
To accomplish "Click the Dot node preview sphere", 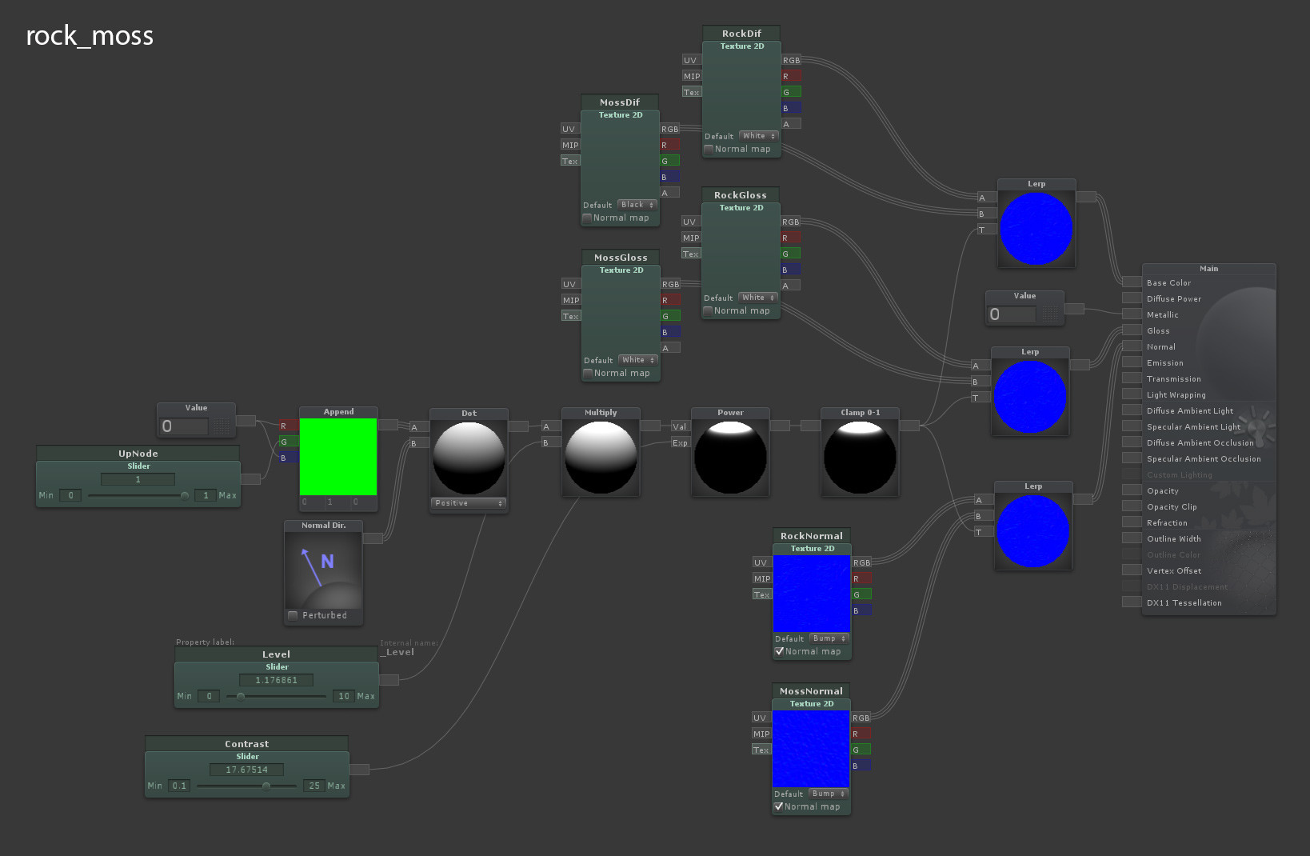I will pyautogui.click(x=468, y=456).
